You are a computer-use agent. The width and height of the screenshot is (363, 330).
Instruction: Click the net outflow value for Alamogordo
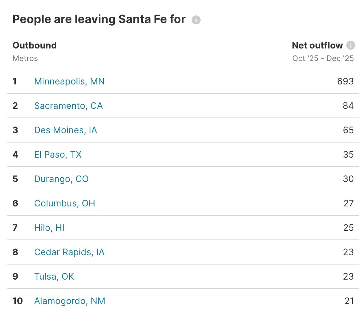point(349,301)
